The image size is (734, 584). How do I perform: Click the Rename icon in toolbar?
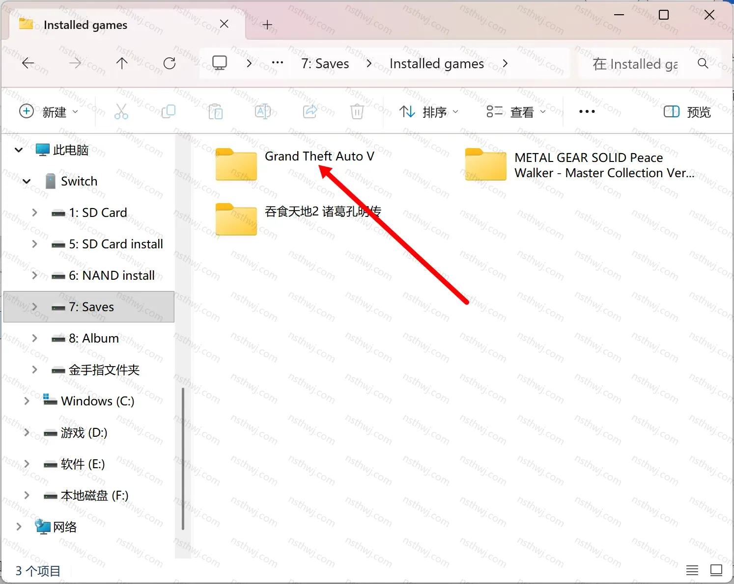coord(263,112)
